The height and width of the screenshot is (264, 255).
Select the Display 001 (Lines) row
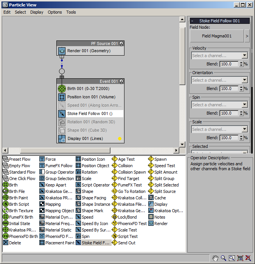click(90, 139)
